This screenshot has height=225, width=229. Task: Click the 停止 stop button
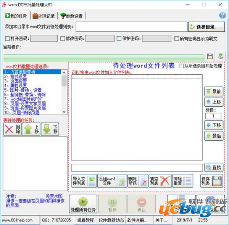click(142, 204)
